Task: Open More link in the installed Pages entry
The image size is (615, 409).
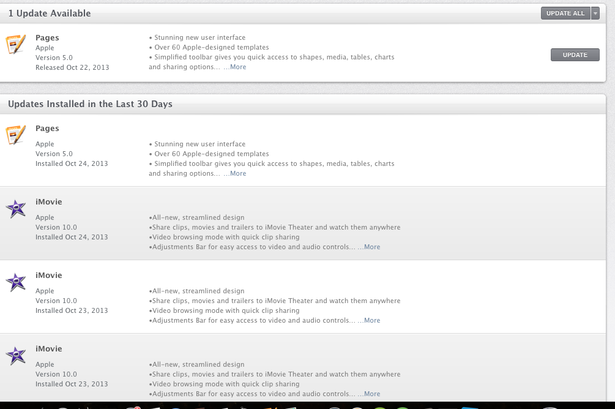Action: (x=235, y=173)
